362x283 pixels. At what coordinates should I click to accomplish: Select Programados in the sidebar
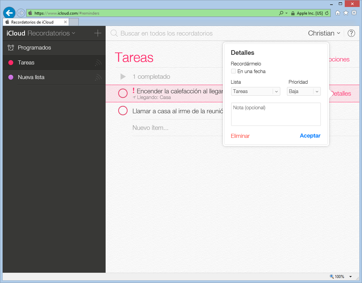point(54,48)
